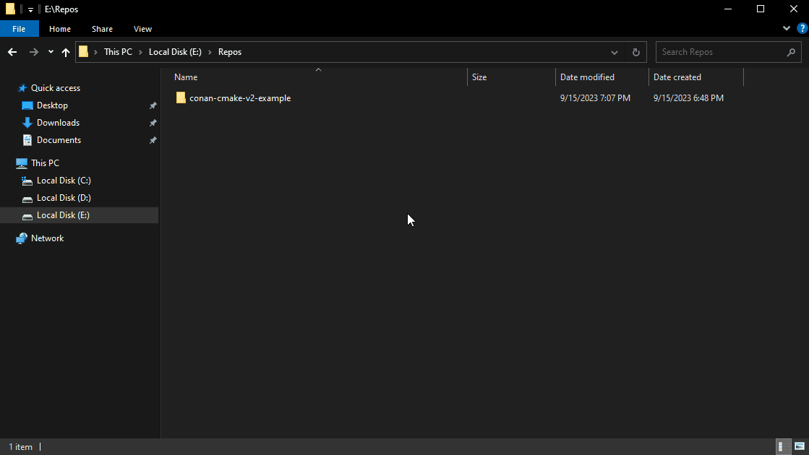Click the address bar folder icon
This screenshot has width=809, height=455.
[x=84, y=52]
